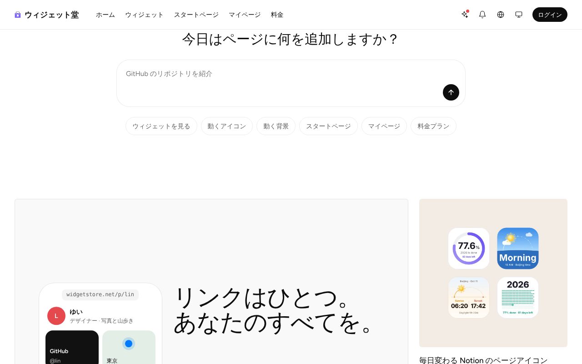This screenshot has width=582, height=364.
Task: Click the profile name ゆい
Action: point(76,312)
